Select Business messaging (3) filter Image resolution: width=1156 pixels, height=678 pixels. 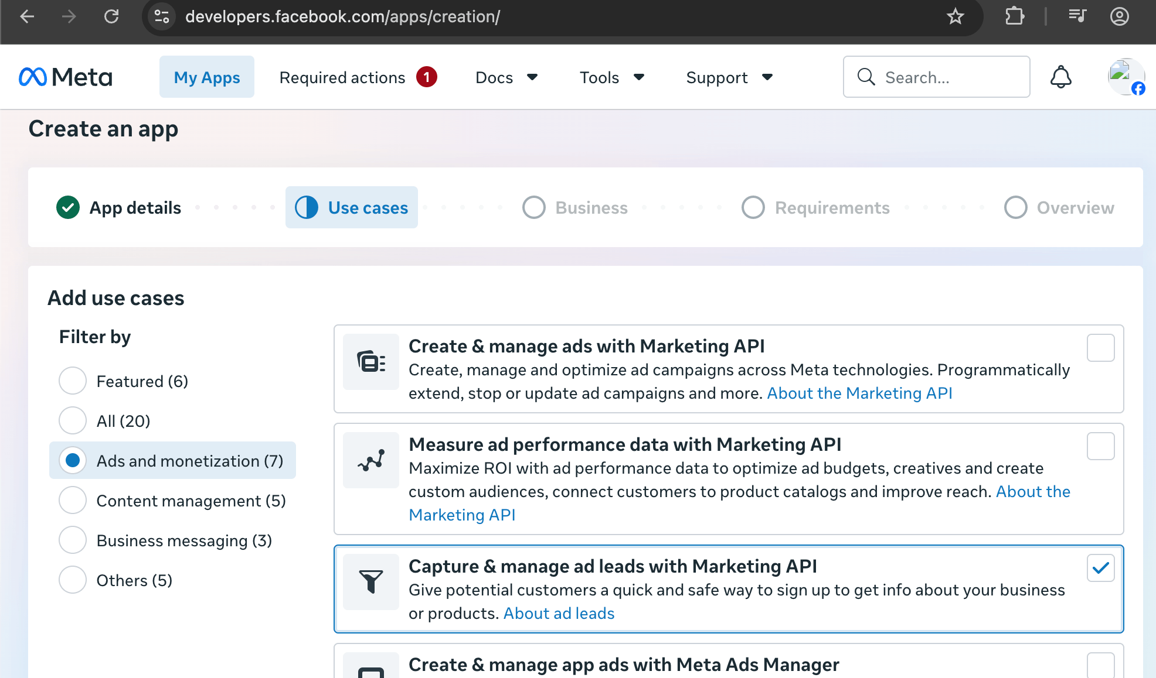73,540
